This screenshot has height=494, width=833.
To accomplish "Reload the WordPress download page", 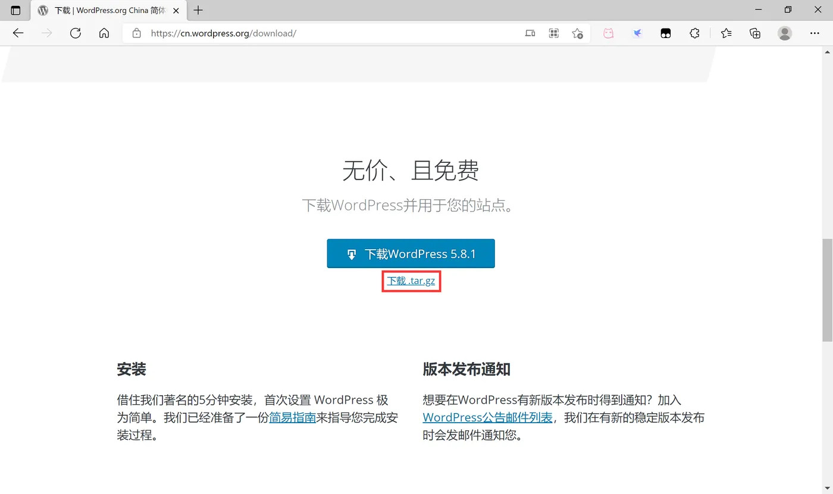I will tap(76, 33).
